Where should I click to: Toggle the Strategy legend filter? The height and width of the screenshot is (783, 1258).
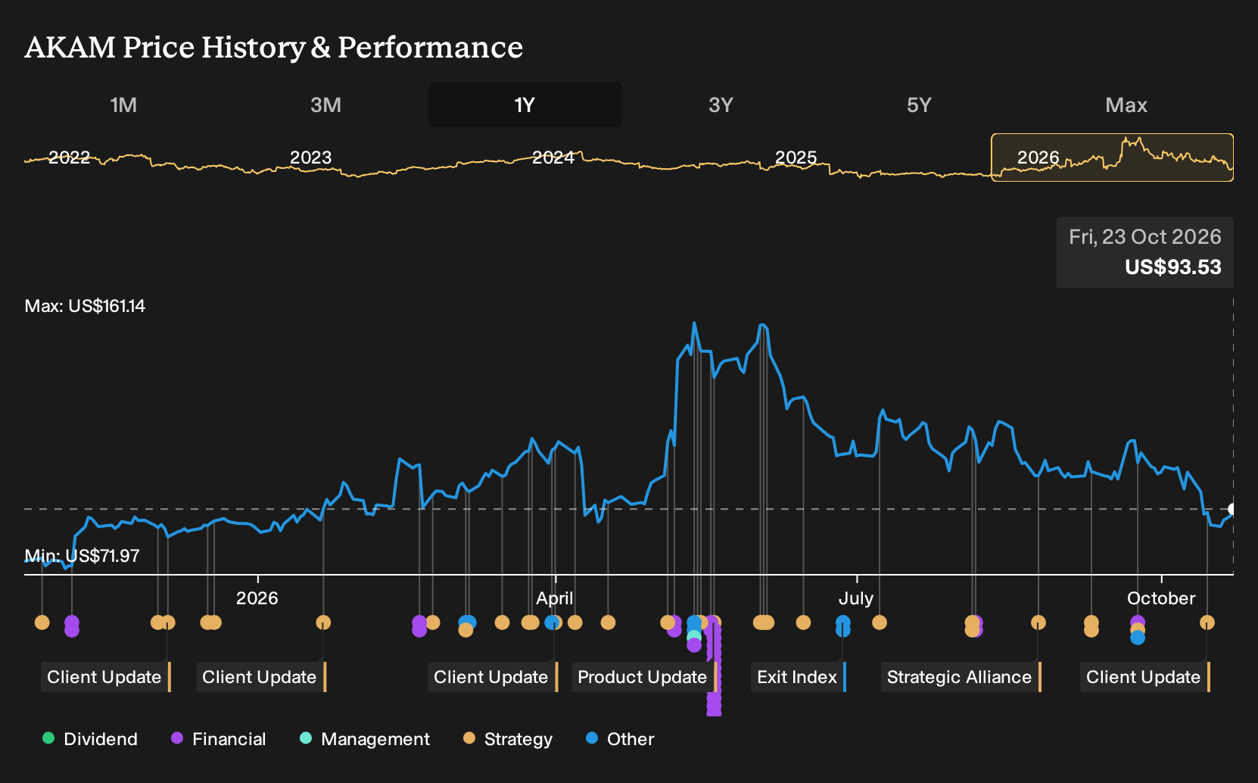(507, 739)
